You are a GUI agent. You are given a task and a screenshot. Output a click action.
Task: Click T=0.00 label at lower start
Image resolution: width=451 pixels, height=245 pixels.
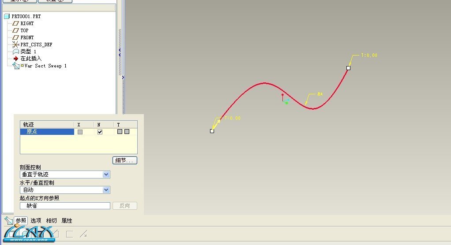[x=233, y=118]
